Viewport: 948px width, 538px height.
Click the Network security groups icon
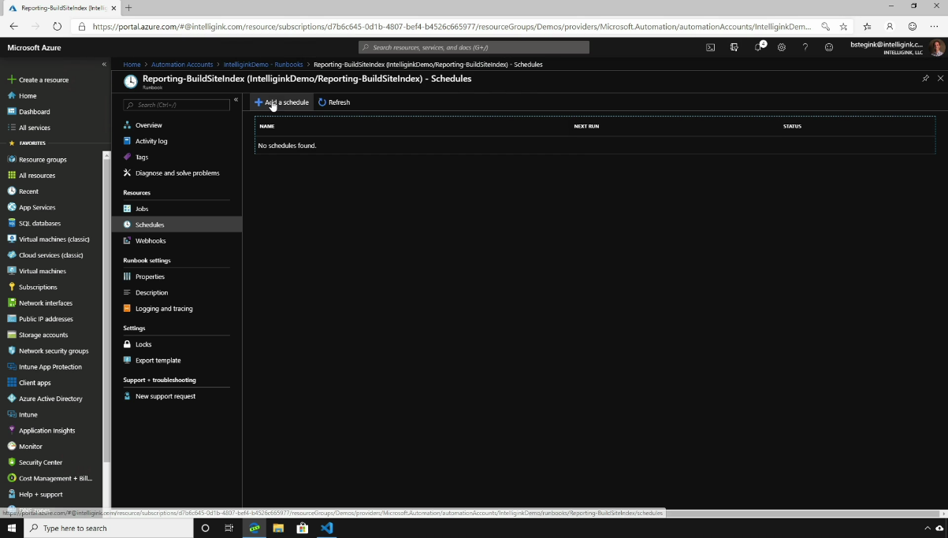12,351
